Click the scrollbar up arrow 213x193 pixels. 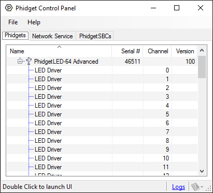[x=202, y=51]
